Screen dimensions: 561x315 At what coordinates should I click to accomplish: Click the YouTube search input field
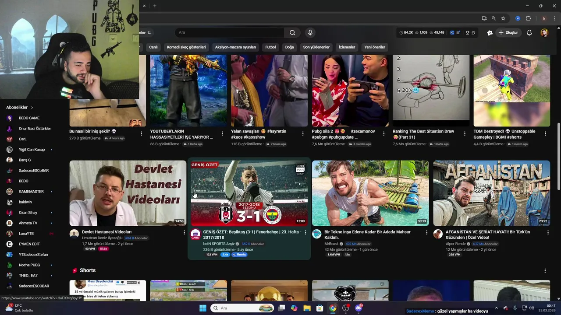[230, 33]
